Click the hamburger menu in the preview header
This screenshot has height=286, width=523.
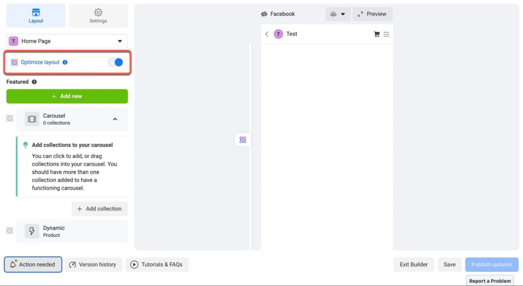(x=387, y=34)
